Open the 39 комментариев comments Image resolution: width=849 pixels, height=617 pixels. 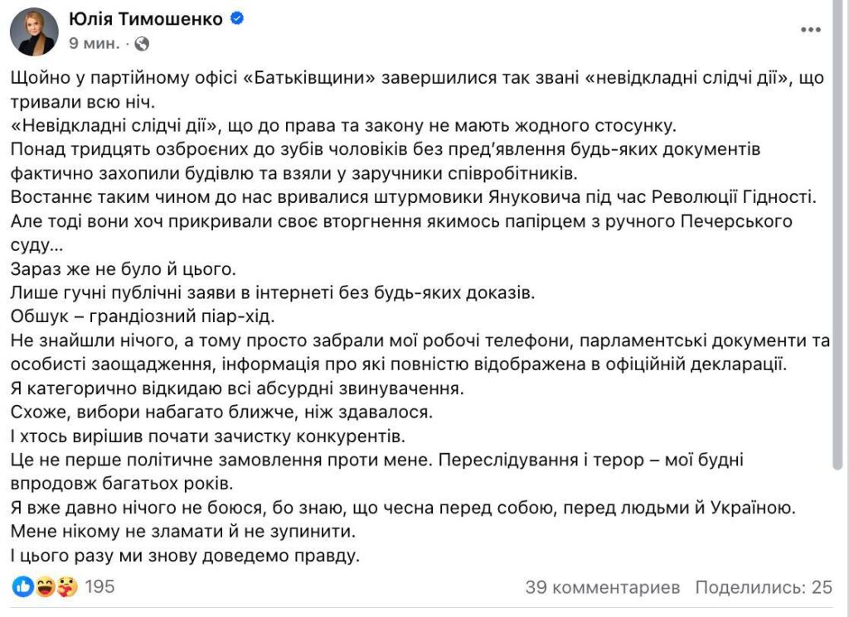pyautogui.click(x=603, y=587)
